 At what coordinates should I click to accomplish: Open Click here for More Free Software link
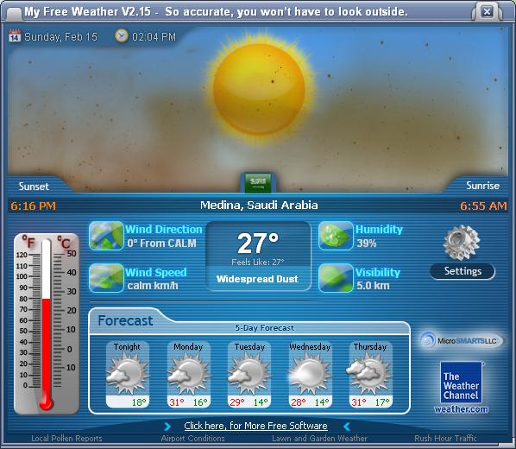[x=255, y=426]
